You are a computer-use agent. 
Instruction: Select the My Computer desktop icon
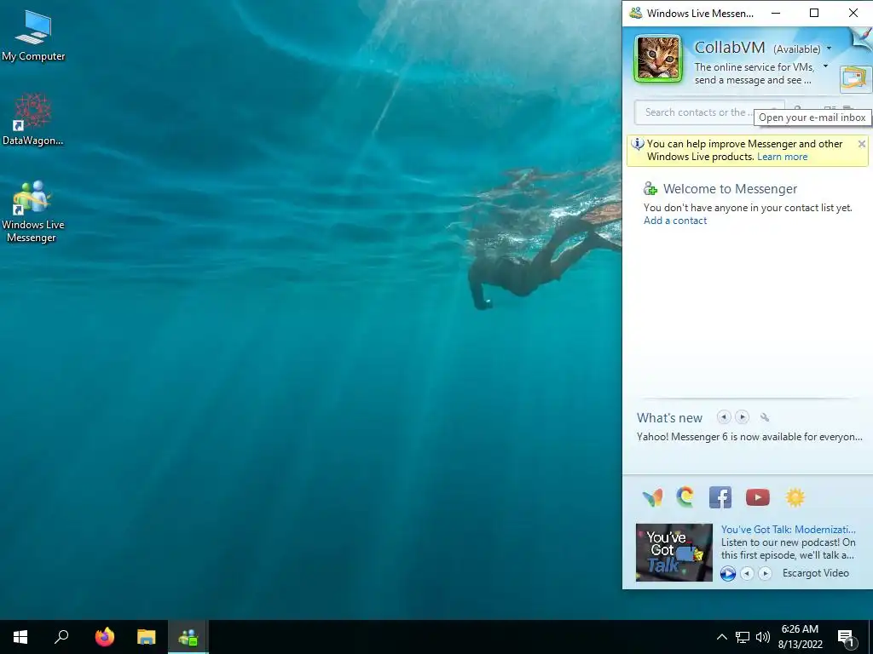pyautogui.click(x=33, y=35)
